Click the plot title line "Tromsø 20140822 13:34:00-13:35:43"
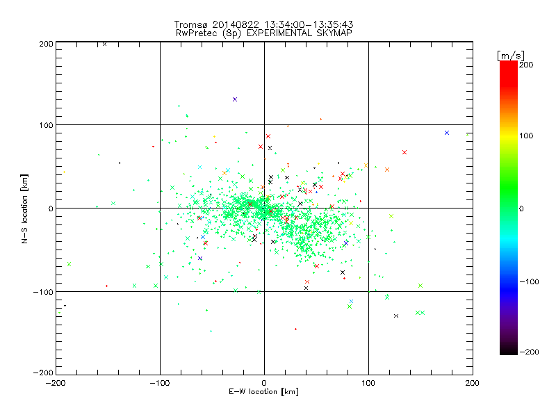556x417 pixels. click(x=263, y=24)
